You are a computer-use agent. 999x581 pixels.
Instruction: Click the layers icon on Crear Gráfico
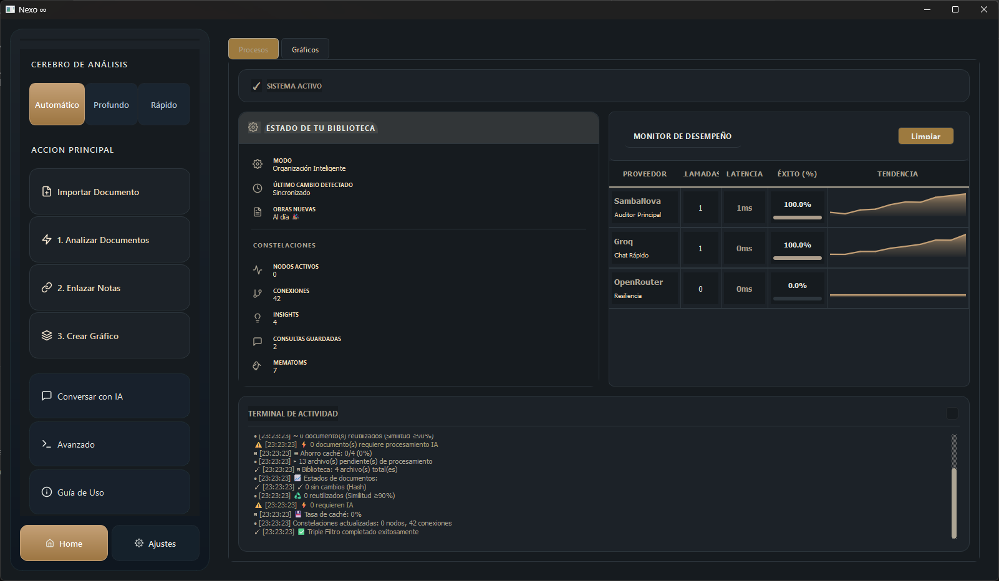pyautogui.click(x=47, y=335)
